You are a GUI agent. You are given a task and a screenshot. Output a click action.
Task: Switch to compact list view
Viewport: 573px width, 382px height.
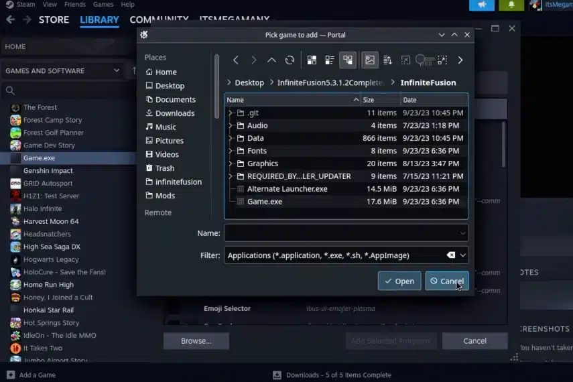tap(330, 60)
